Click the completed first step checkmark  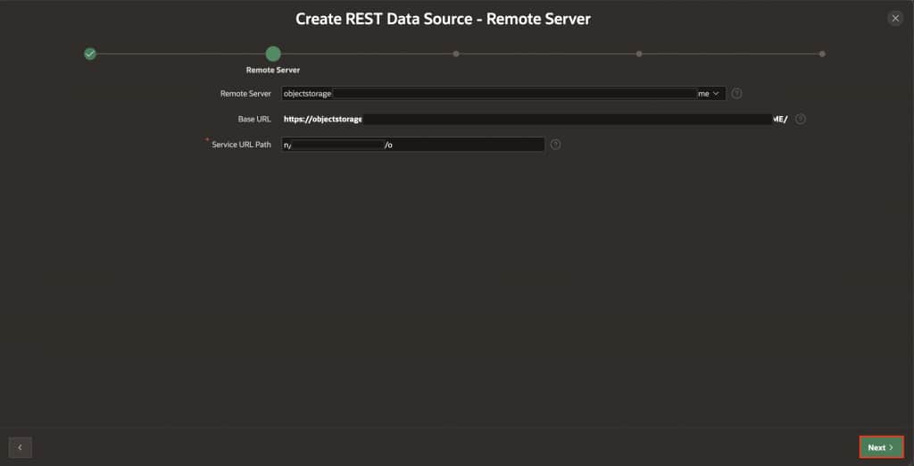coord(90,54)
